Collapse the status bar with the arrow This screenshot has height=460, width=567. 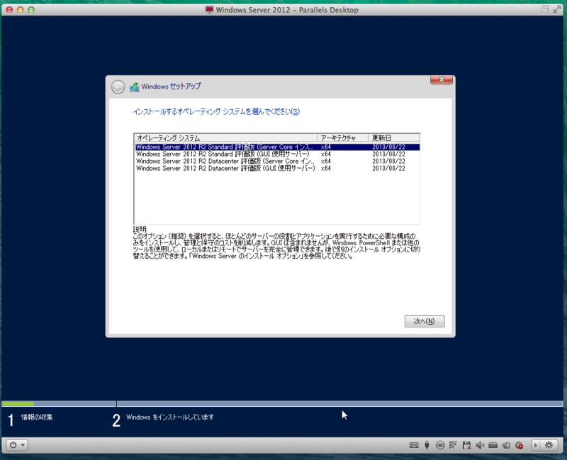click(x=537, y=445)
